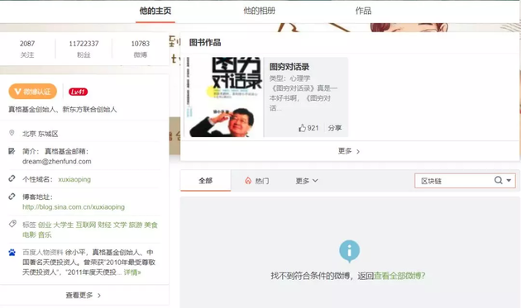Select the 互联网 tag
The width and height of the screenshot is (521, 308).
[x=86, y=225]
